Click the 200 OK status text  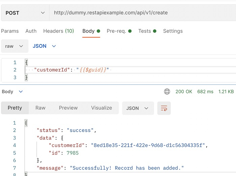click(184, 92)
